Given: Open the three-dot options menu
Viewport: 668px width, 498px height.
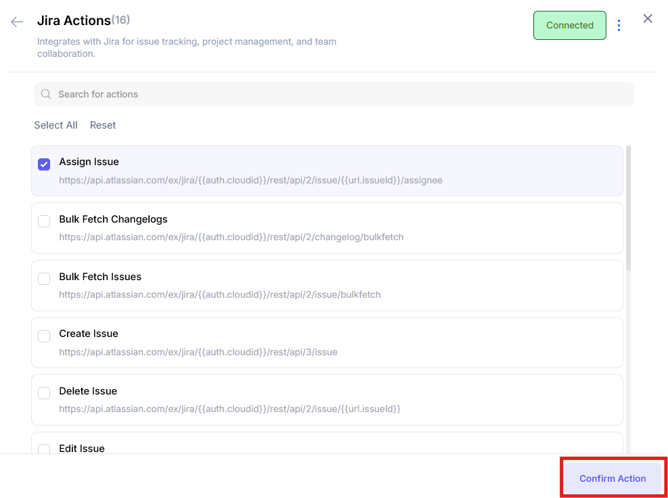Looking at the screenshot, I should [x=619, y=26].
